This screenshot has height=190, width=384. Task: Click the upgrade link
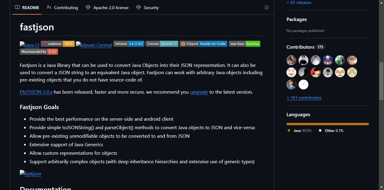(199, 92)
